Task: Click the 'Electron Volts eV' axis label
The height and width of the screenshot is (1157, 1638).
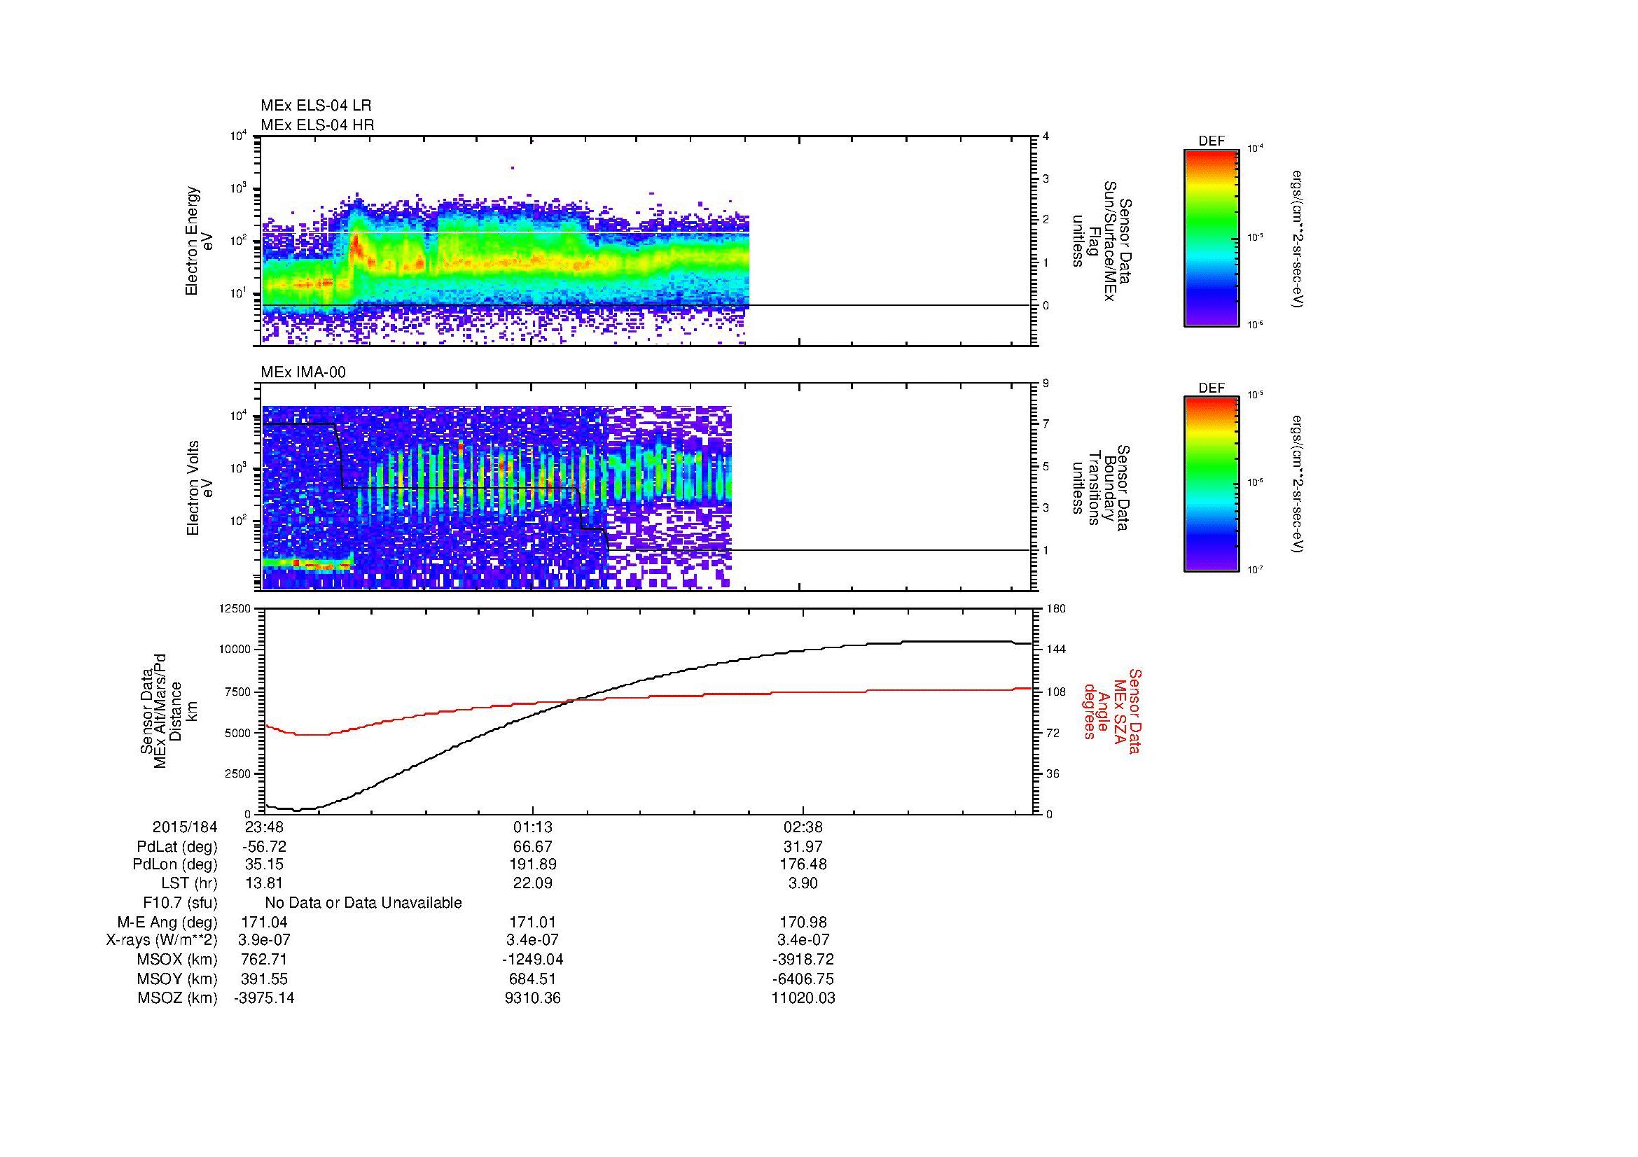Action: (x=200, y=488)
